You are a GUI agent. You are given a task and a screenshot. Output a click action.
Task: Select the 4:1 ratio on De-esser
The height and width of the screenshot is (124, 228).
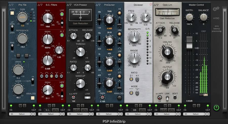coord(137,79)
